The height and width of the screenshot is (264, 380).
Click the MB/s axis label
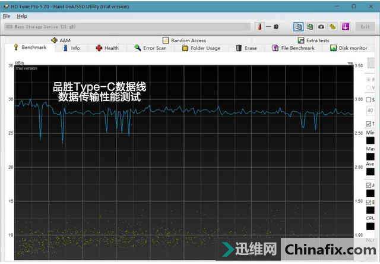[20, 63]
